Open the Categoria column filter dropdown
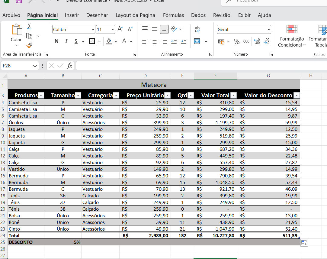 (x=116, y=96)
